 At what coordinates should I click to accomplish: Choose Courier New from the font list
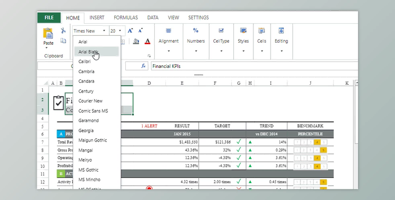96,101
